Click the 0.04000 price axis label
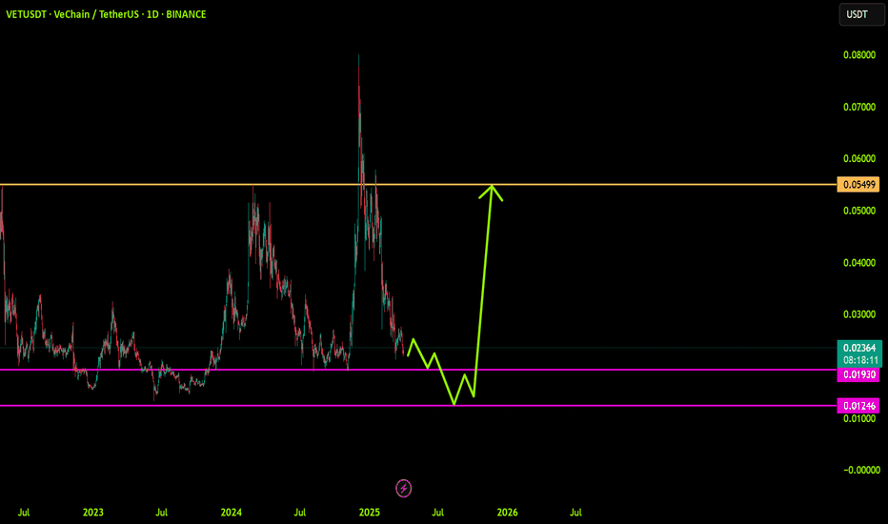 (859, 263)
